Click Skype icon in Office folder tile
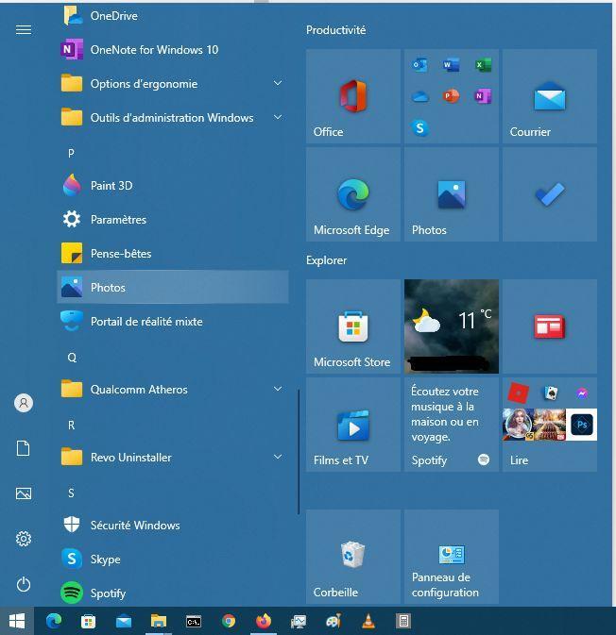The image size is (616, 635). 419,128
